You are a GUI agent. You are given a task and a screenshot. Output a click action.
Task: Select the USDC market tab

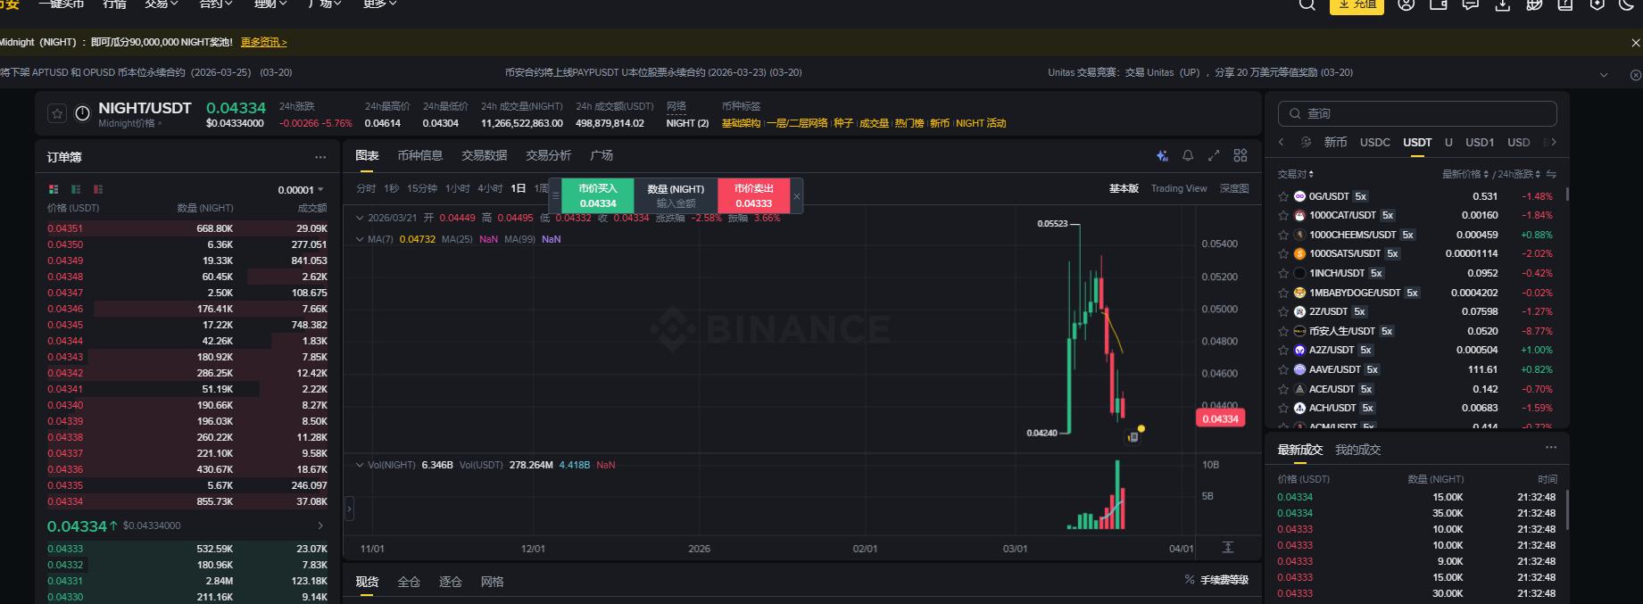tap(1374, 143)
